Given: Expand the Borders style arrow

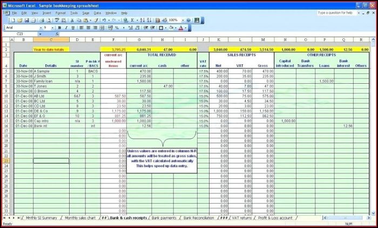Looking at the screenshot, I should tap(166, 28).
